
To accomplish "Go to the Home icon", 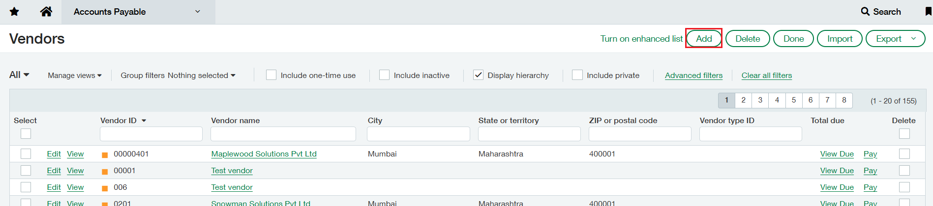I will (46, 12).
